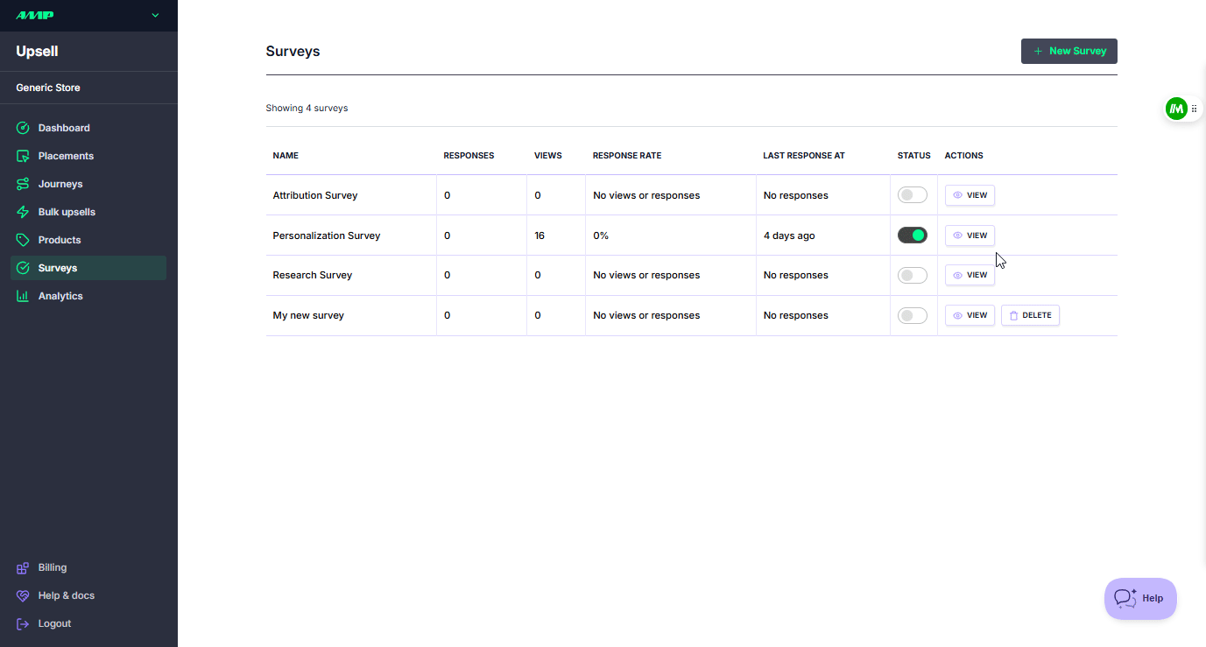Enable the Research Survey status toggle
This screenshot has width=1206, height=647.
(x=913, y=275)
